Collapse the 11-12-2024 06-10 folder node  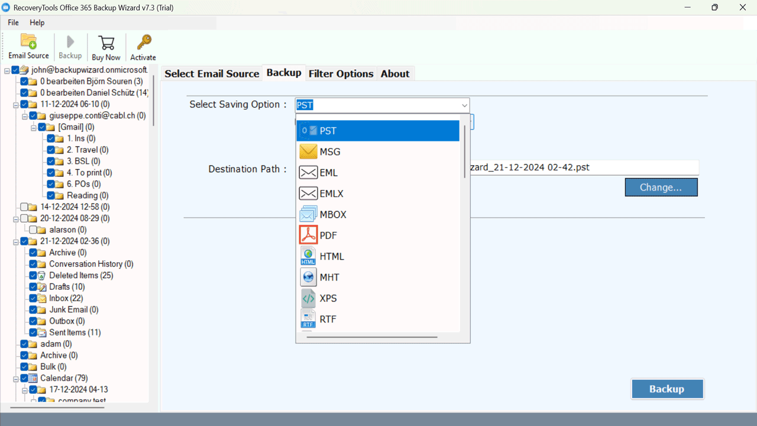[x=16, y=105]
